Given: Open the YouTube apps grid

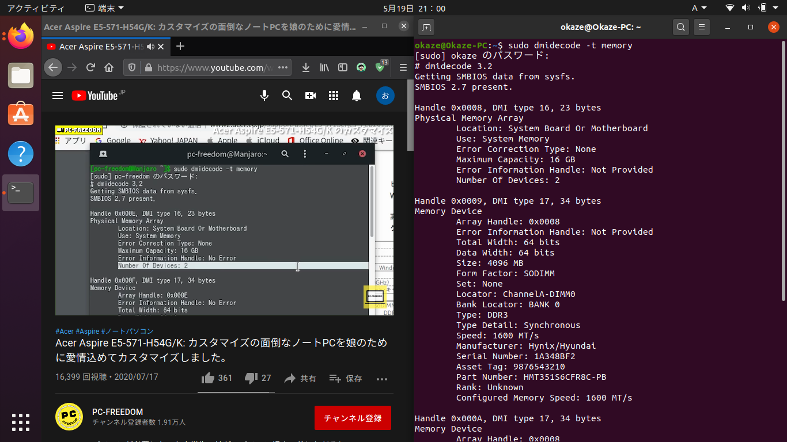Looking at the screenshot, I should point(334,96).
